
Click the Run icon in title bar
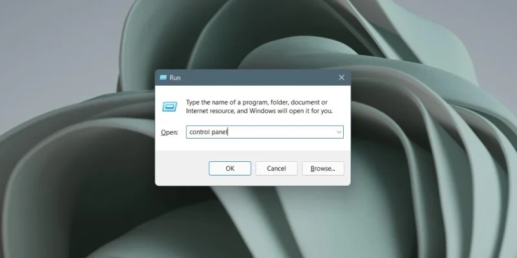tap(163, 77)
